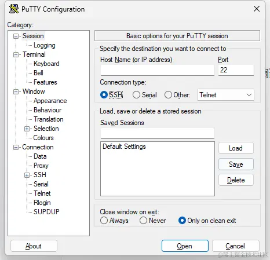Screen dimensions: 270x260
Task: Click the Port field showing 22
Action: point(236,70)
